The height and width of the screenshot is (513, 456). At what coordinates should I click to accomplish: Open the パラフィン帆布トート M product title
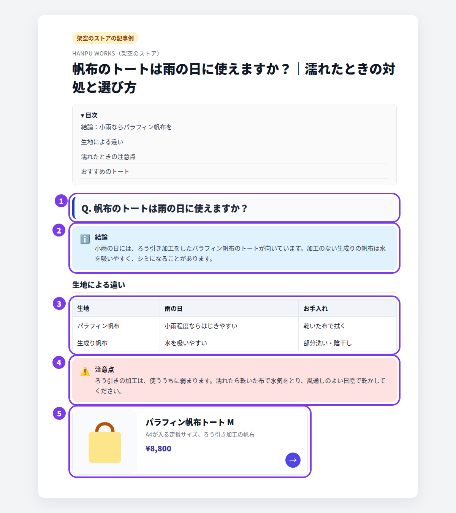190,422
